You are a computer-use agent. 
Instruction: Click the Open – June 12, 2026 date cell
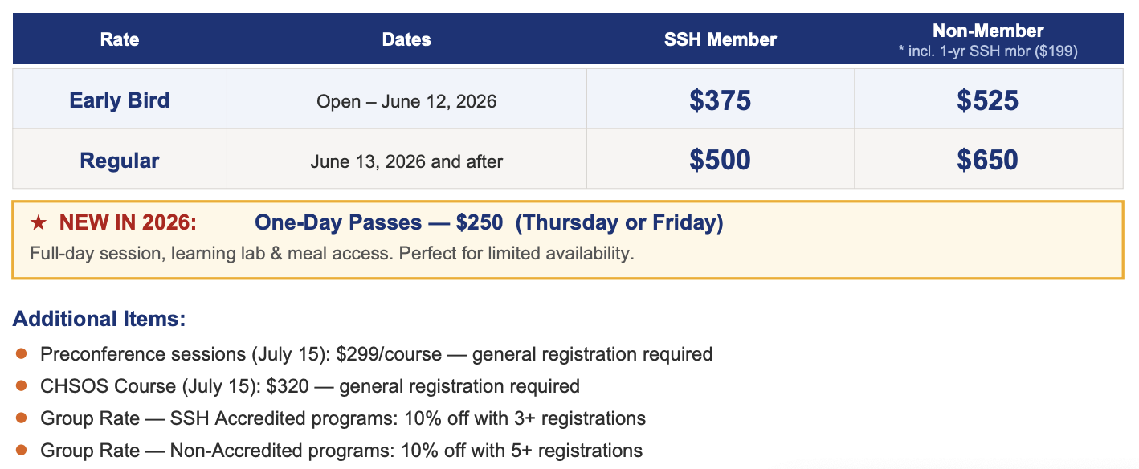click(x=406, y=101)
